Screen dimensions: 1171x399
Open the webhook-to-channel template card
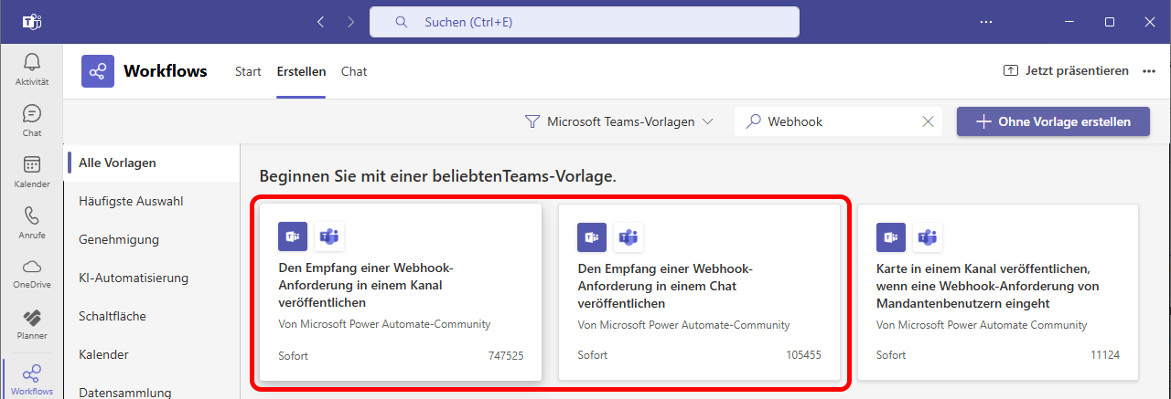tap(401, 291)
